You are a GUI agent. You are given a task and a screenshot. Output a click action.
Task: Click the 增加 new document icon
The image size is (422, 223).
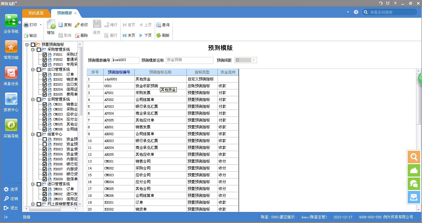click(51, 24)
